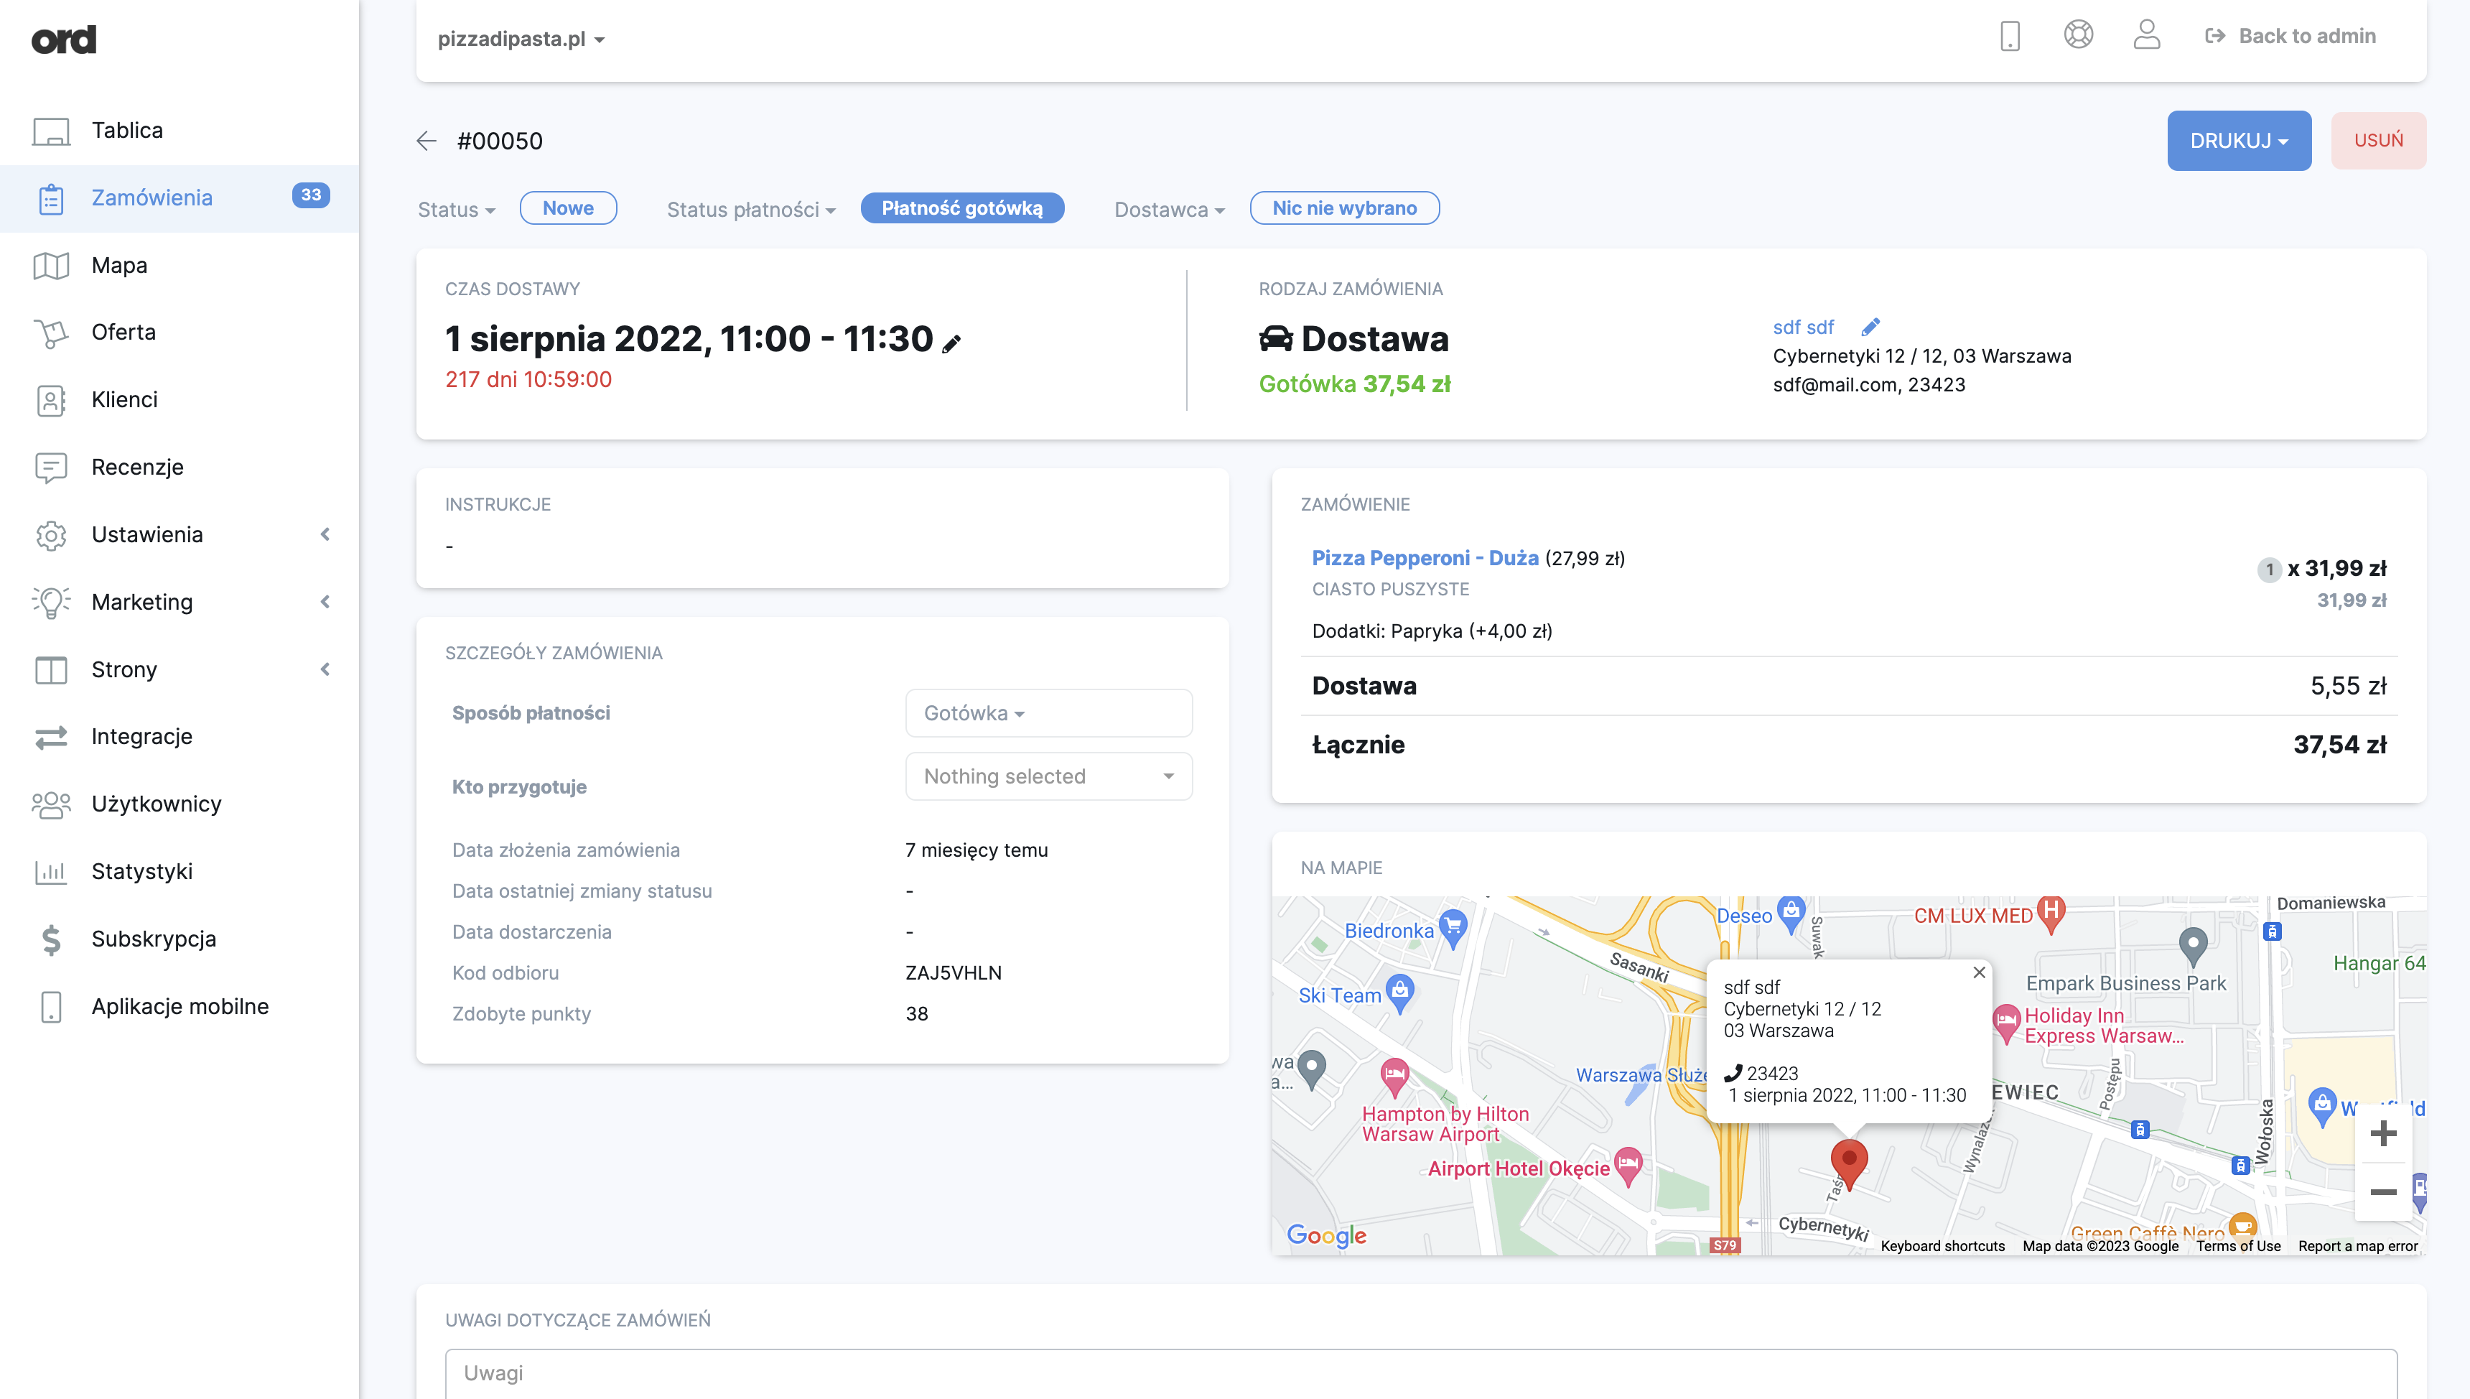Open the Kto przygotuje Nothing selected dropdown
2470x1399 pixels.
1048,776
